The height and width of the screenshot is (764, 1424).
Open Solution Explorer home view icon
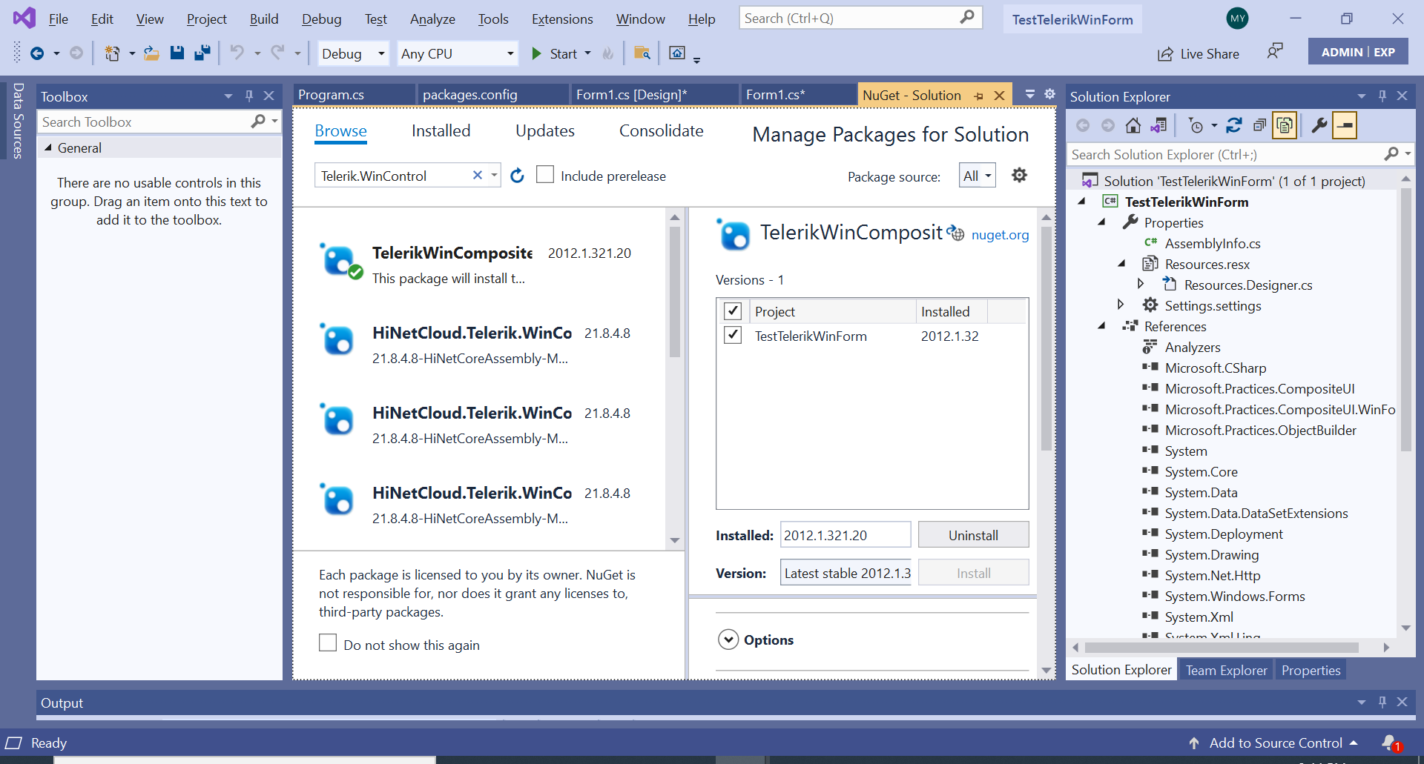(1133, 125)
